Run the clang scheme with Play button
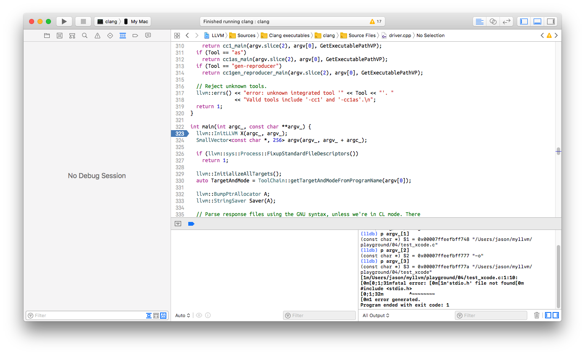This screenshot has width=585, height=355. [x=64, y=21]
